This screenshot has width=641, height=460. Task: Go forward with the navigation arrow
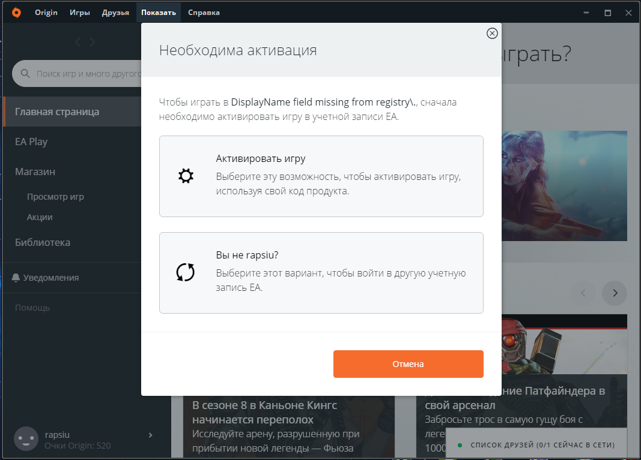[93, 42]
